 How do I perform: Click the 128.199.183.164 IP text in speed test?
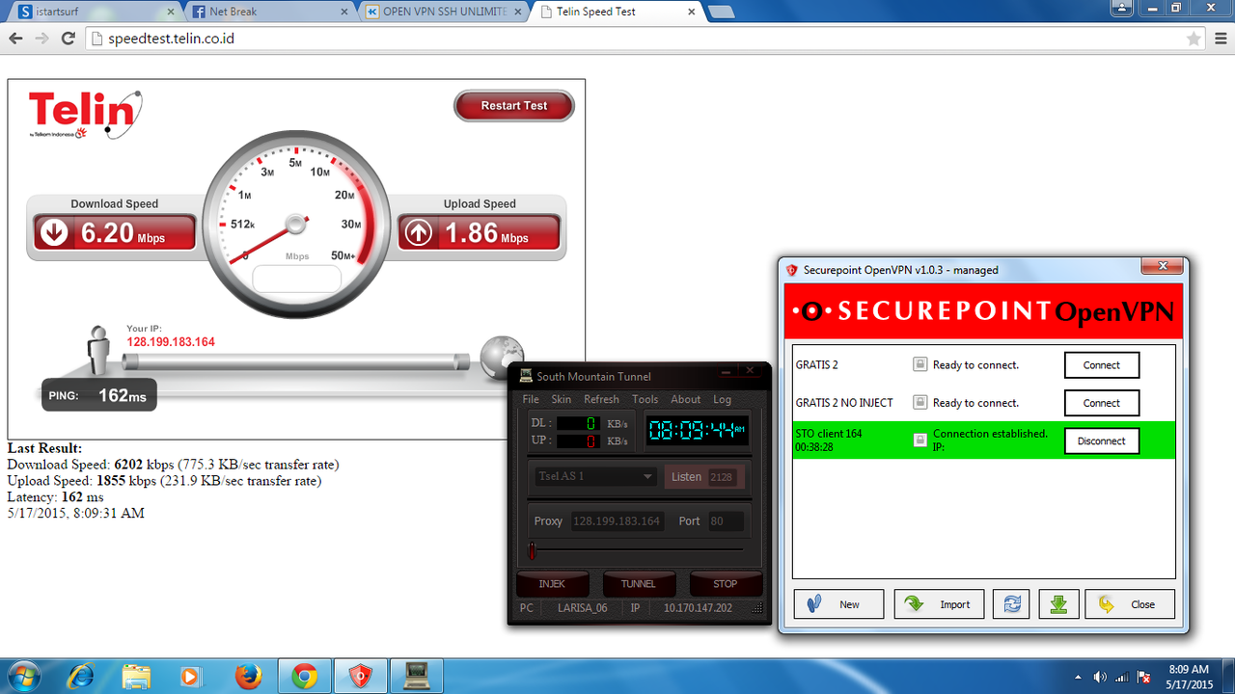(x=171, y=342)
